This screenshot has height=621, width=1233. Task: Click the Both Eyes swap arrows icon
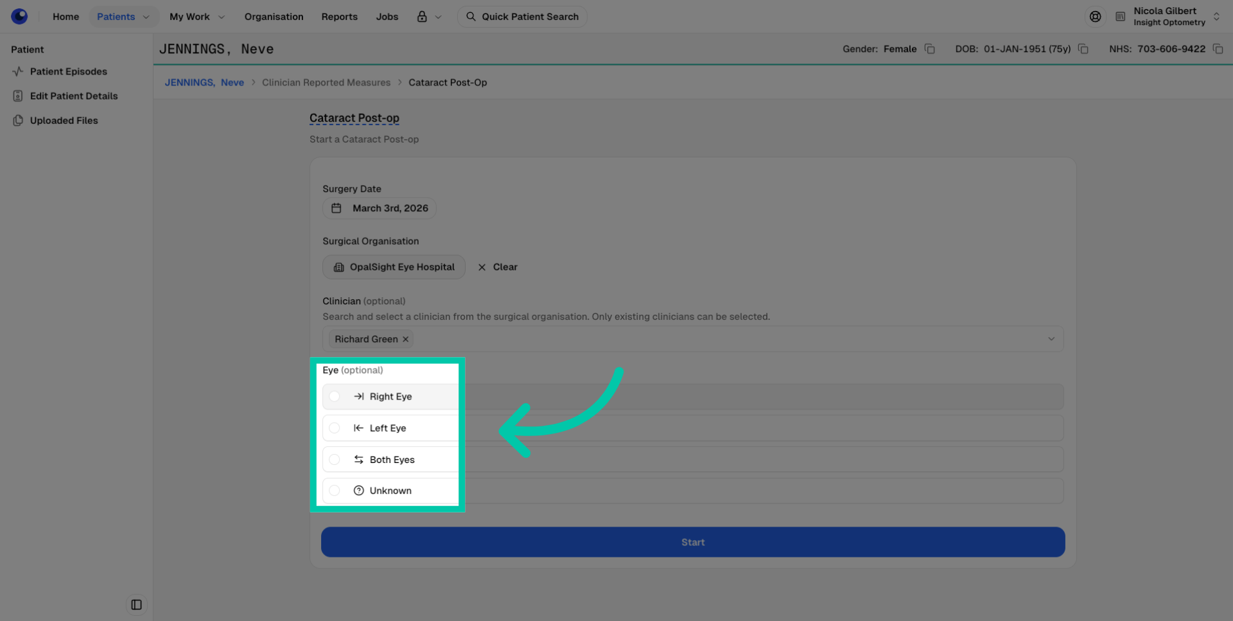pos(359,460)
